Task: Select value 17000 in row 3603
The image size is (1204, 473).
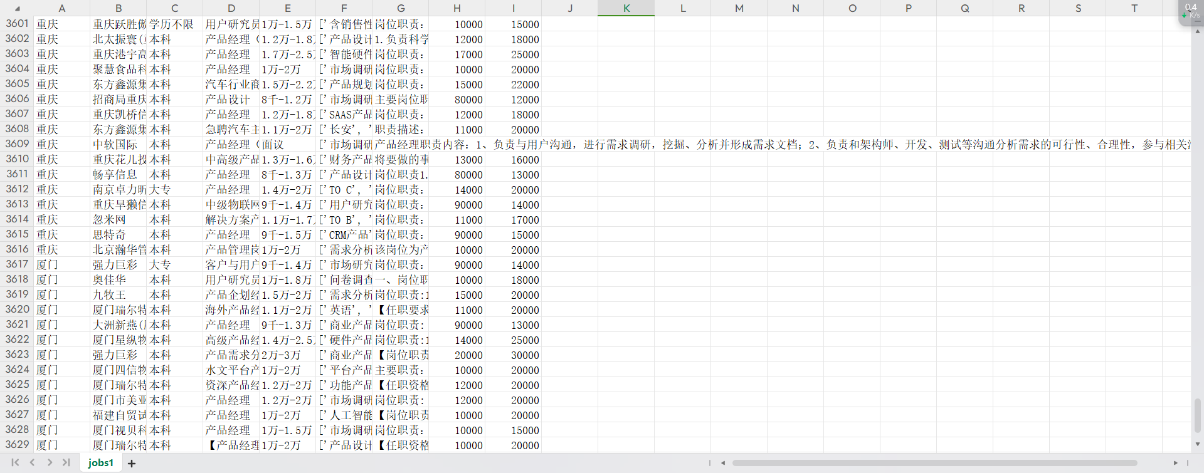Action: [457, 54]
